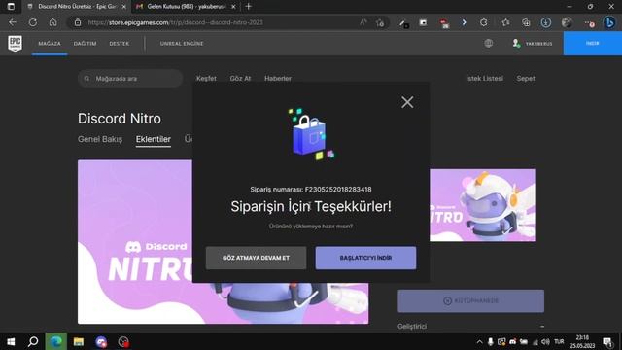
Task: Click the shopping bag illustration in dialog
Action: click(x=311, y=134)
